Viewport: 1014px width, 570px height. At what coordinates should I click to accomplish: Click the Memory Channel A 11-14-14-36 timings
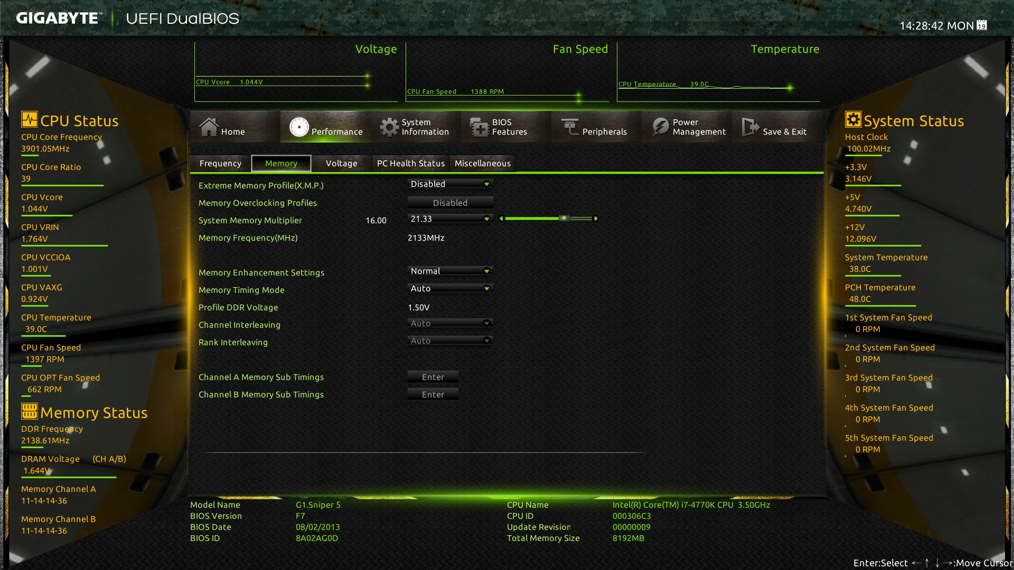[44, 500]
